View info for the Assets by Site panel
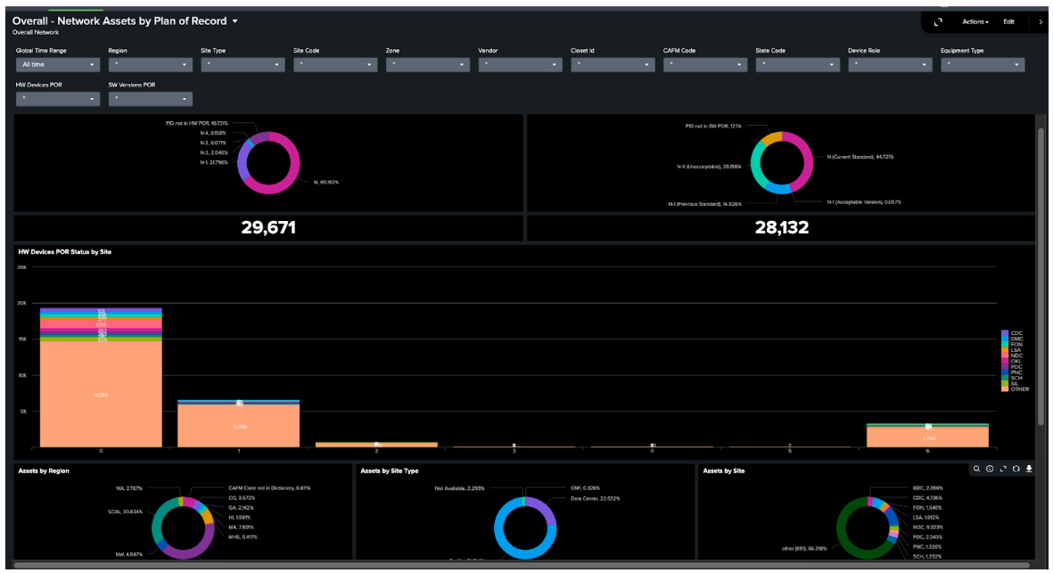This screenshot has width=1053, height=573. click(990, 468)
